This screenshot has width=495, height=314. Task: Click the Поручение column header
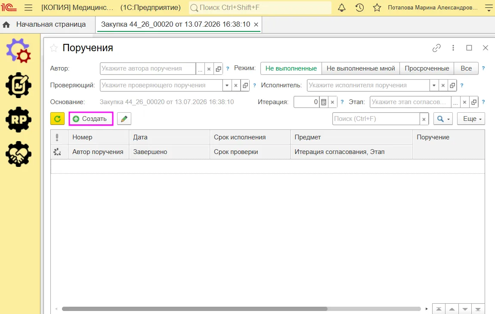tap(449, 144)
